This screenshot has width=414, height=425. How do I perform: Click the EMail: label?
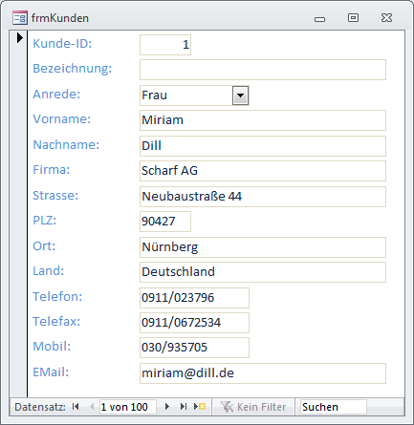[51, 372]
